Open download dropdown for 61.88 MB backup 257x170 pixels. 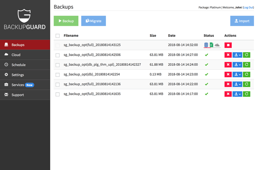tap(237, 65)
